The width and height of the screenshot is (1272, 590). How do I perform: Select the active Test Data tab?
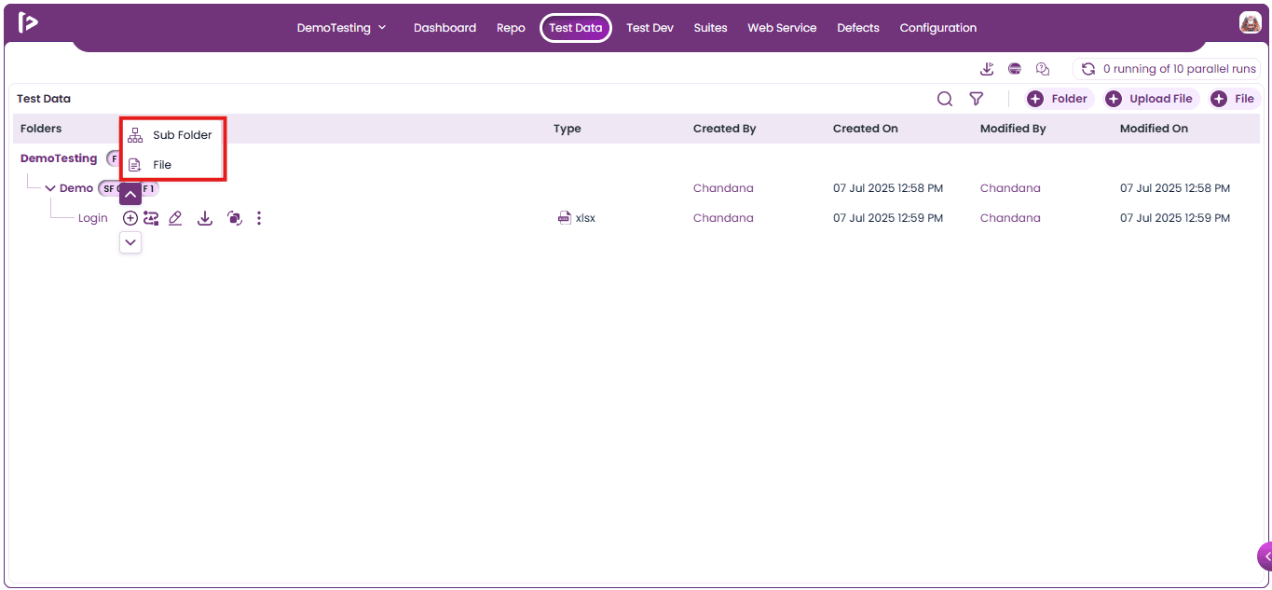tap(576, 28)
